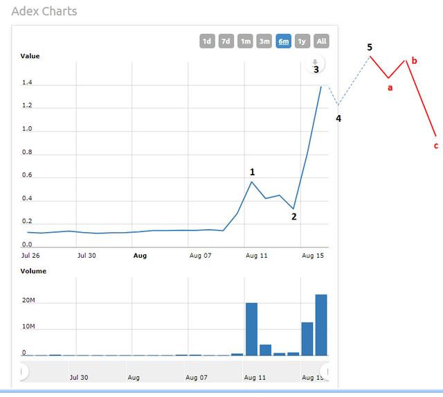Choose the 1m range button
Screen dimensions: 443x397
tap(245, 41)
